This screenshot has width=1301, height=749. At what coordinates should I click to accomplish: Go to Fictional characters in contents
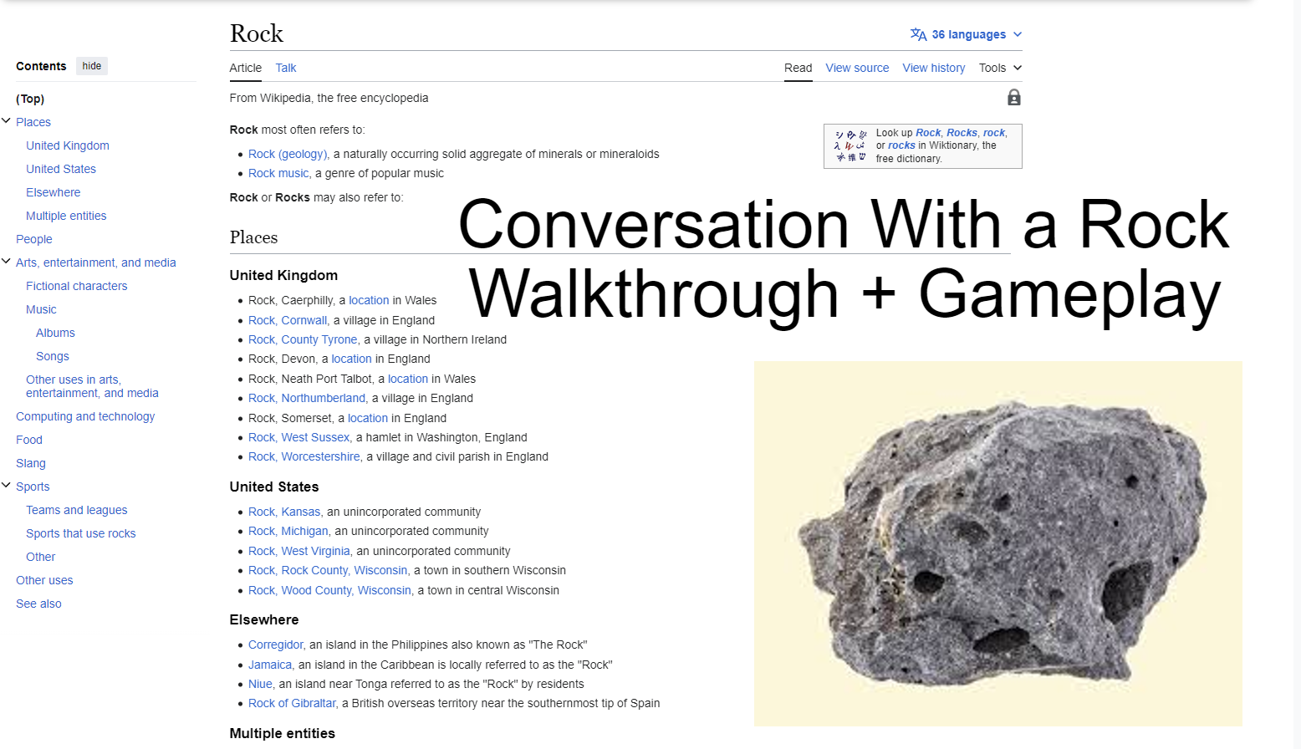click(x=77, y=286)
